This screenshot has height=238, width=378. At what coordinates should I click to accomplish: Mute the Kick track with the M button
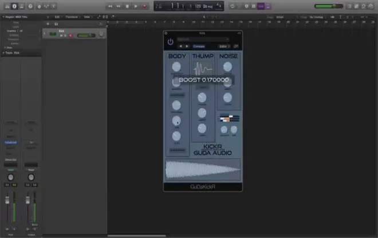61,36
